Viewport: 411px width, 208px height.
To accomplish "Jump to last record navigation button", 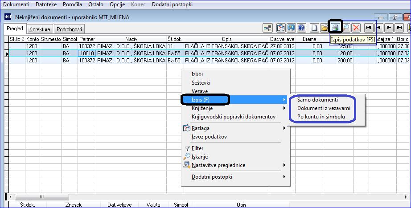I will (x=399, y=28).
